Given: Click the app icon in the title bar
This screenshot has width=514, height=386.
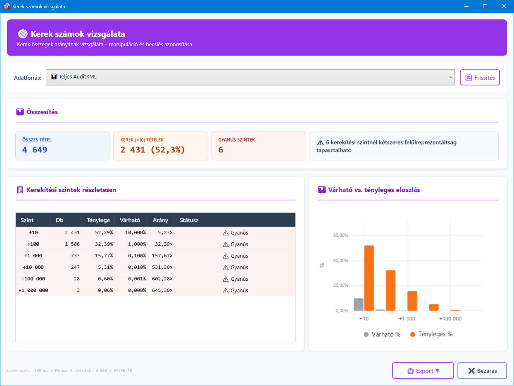Looking at the screenshot, I should (7, 7).
